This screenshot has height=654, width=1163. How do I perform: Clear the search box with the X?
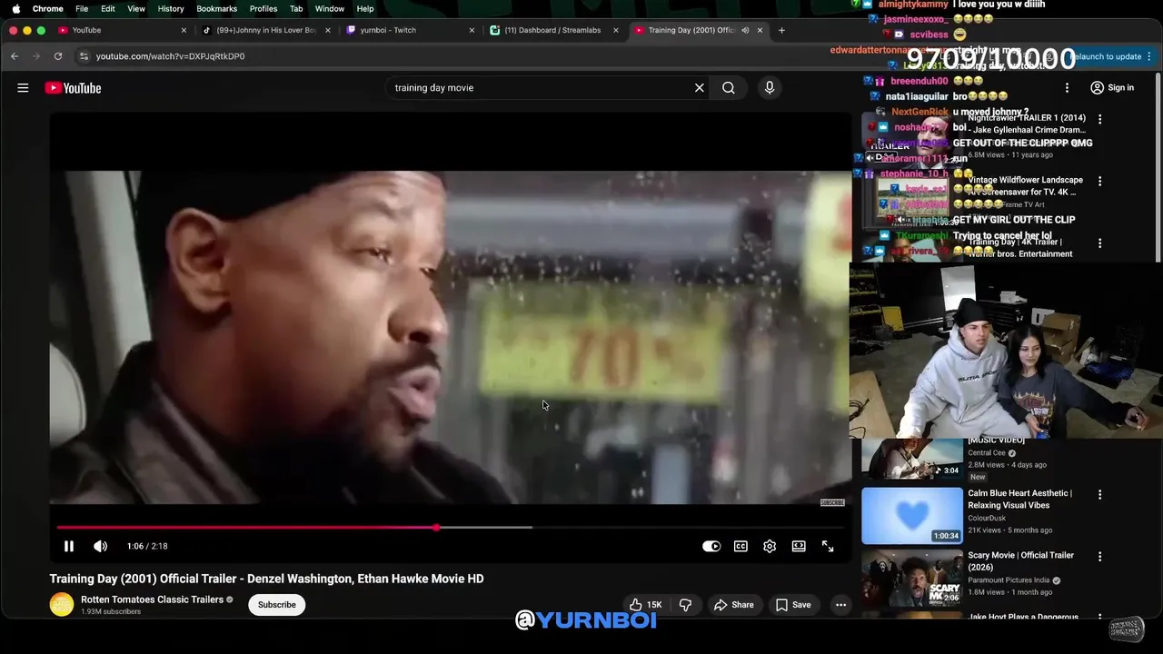coord(700,88)
